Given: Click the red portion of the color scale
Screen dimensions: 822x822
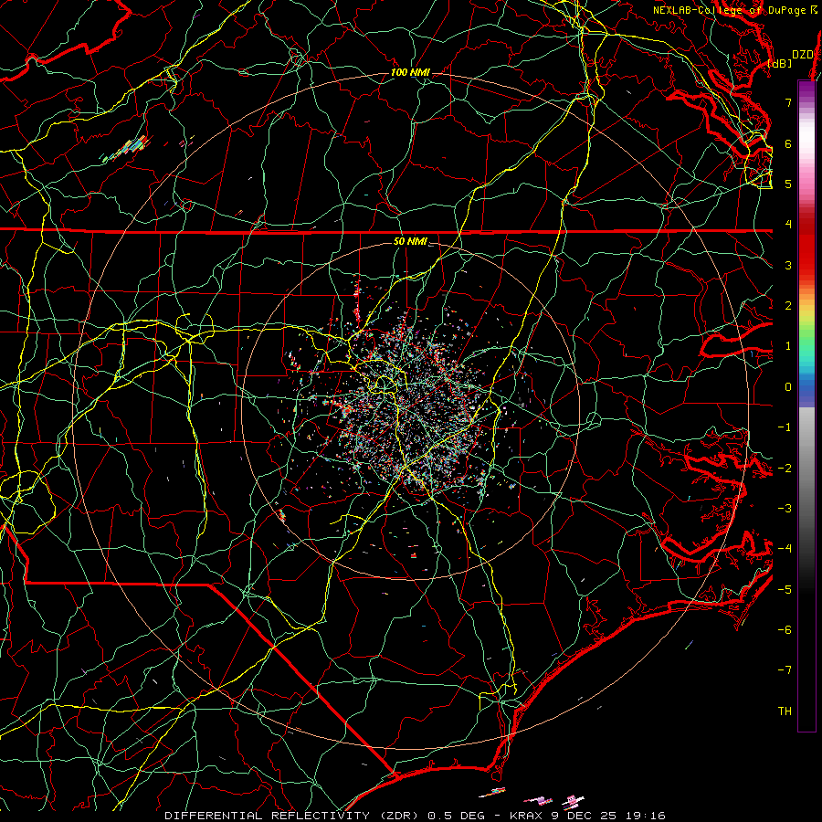Looking at the screenshot, I should point(806,247).
